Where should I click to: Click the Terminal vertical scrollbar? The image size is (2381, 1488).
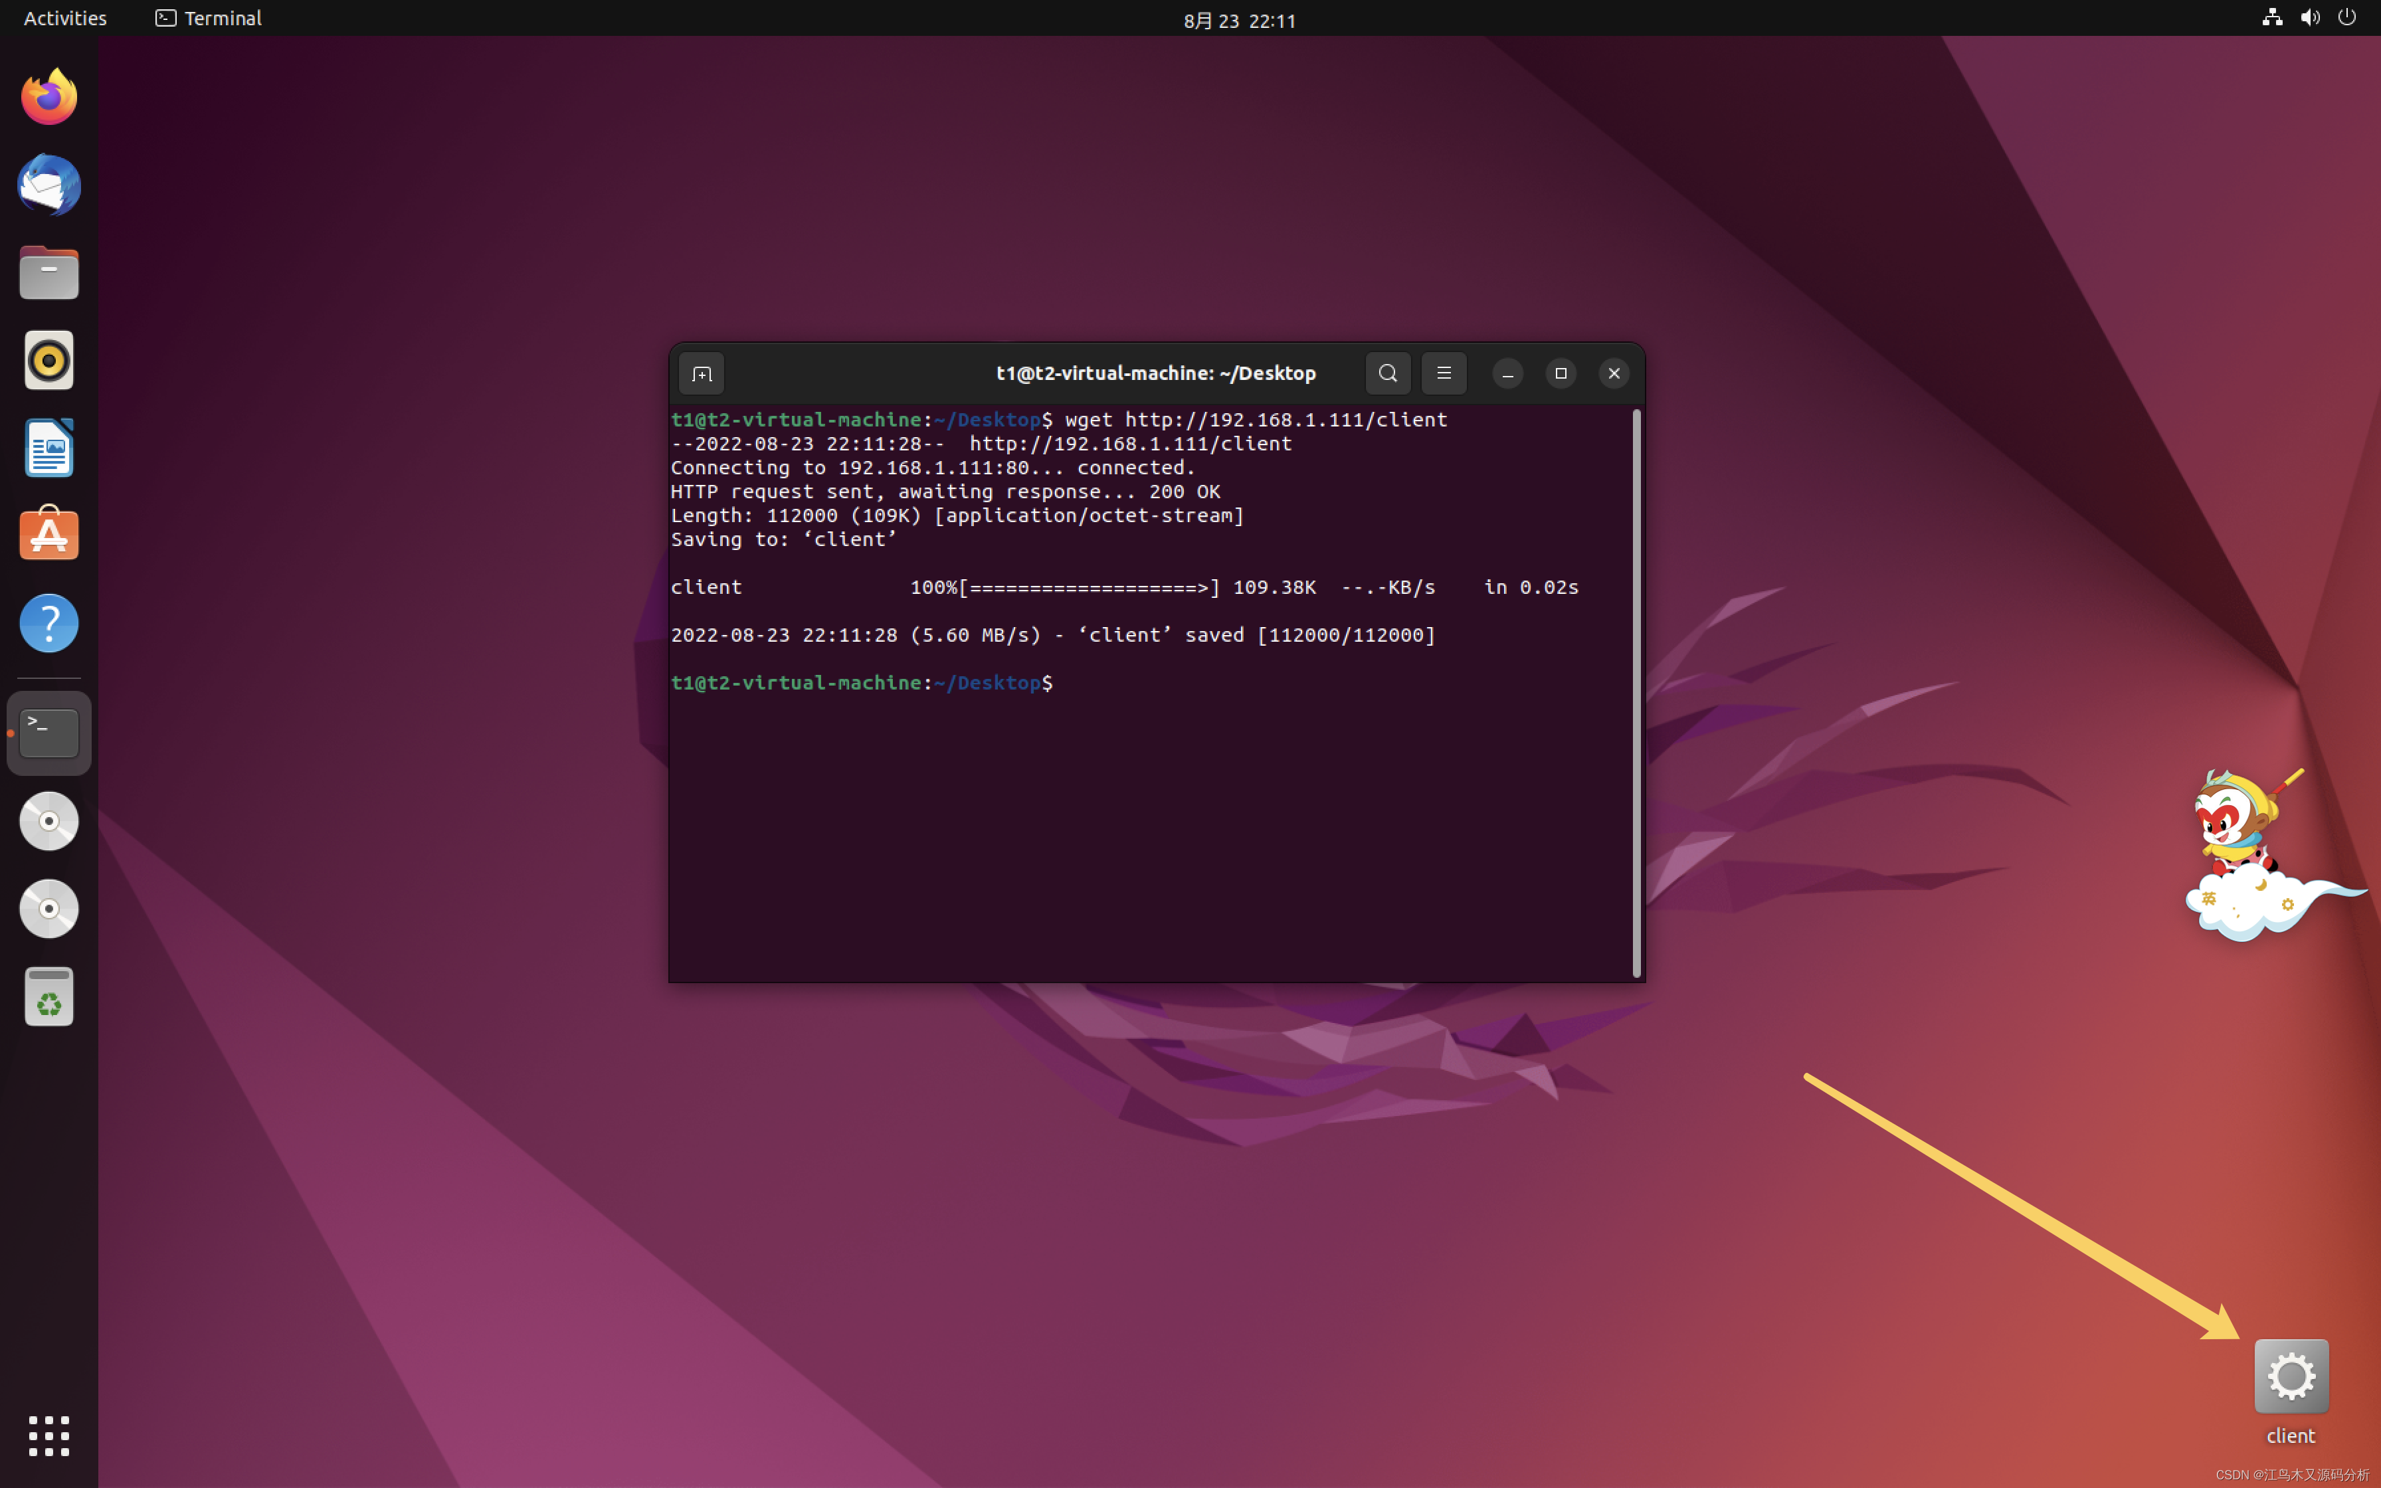(1637, 693)
